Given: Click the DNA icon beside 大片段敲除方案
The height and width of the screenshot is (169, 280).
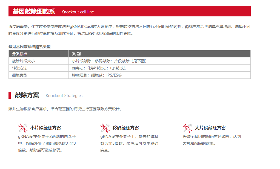Looking at the screenshot, I should (187, 128).
